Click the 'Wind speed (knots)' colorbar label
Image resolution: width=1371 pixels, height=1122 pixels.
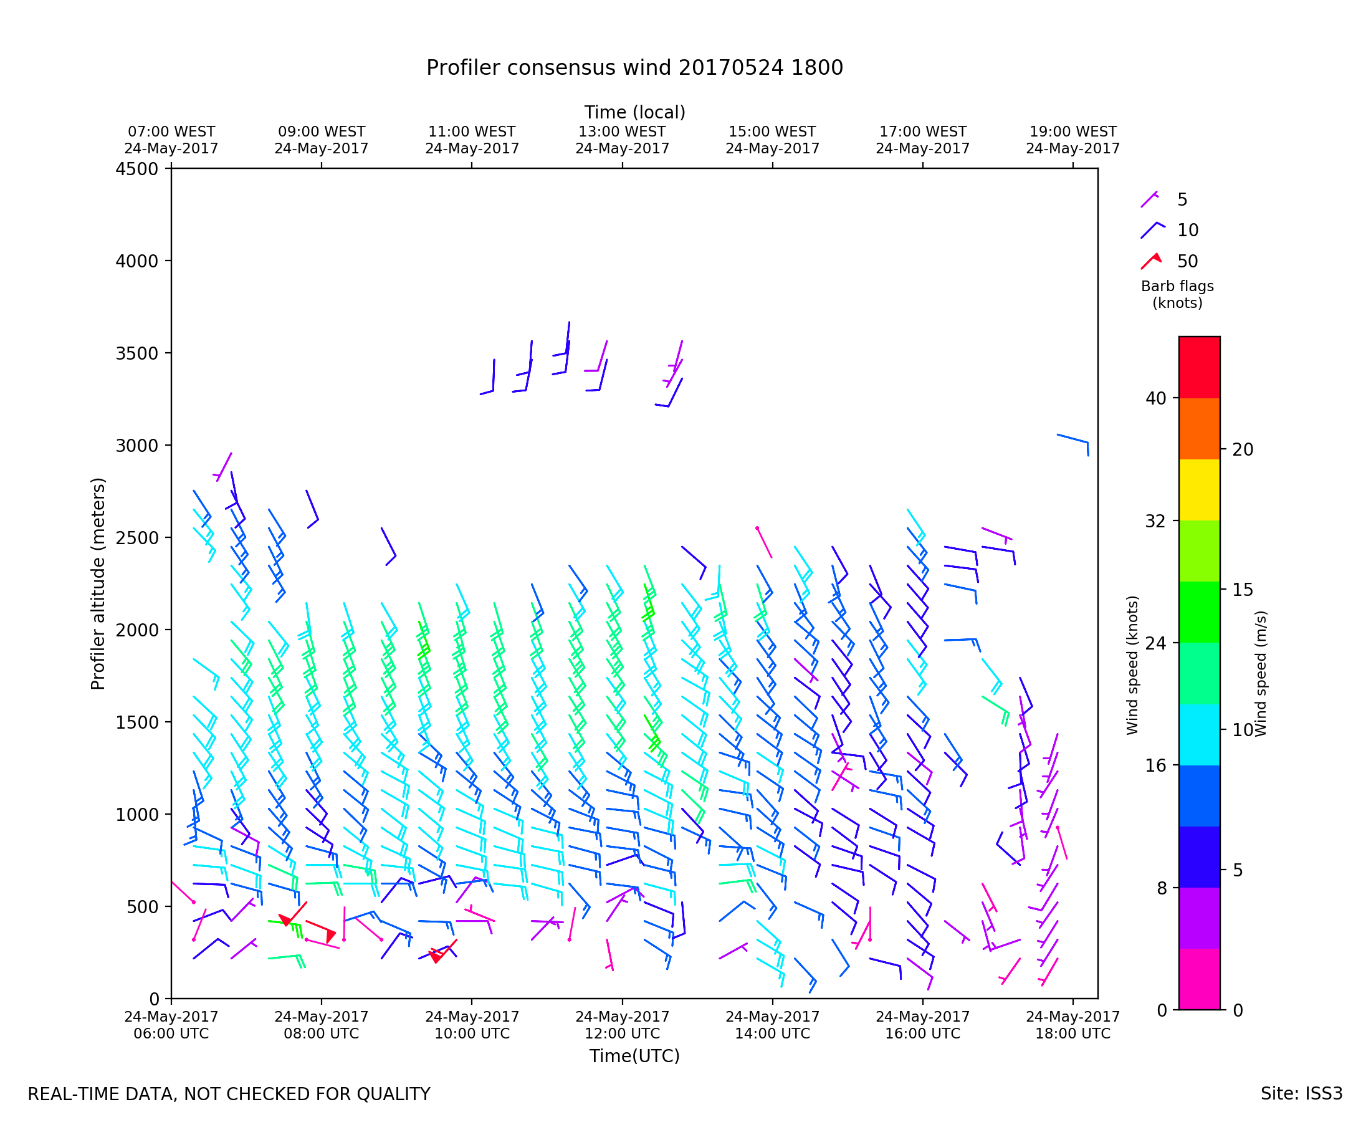(x=1132, y=665)
